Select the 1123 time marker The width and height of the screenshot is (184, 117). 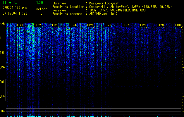pyautogui.click(x=55, y=25)
